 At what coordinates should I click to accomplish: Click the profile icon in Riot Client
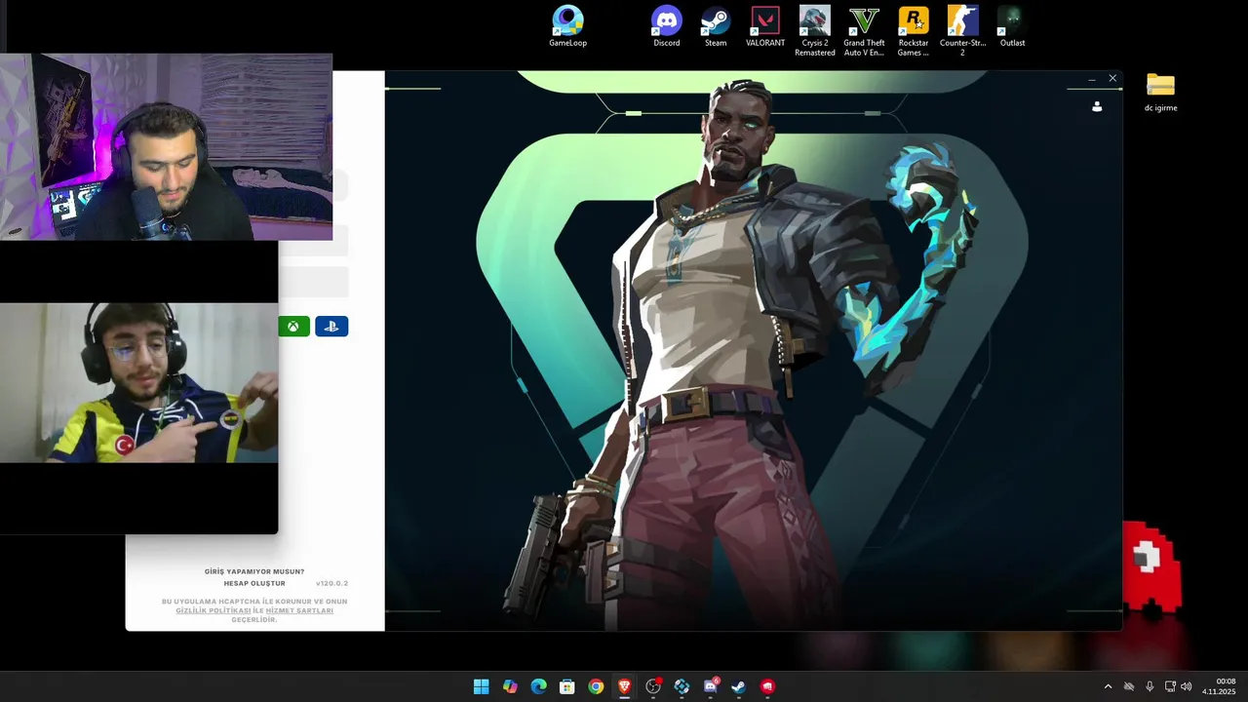point(1097,107)
